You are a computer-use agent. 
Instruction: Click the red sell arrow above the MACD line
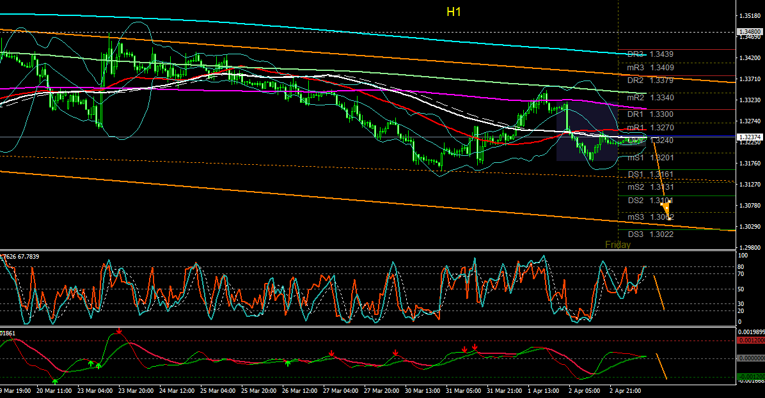[120, 332]
